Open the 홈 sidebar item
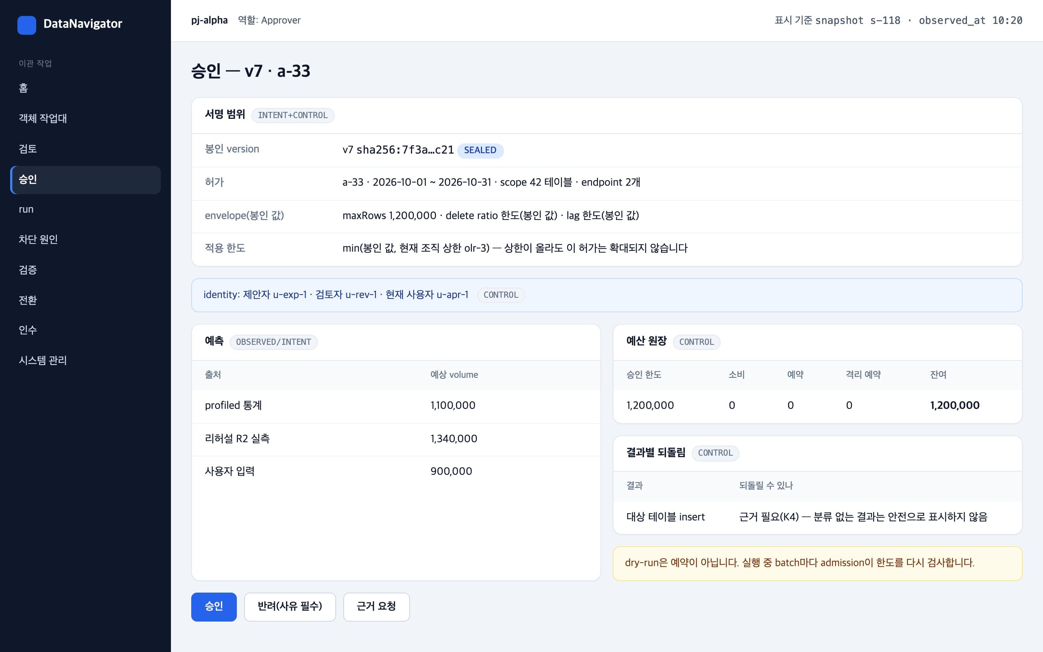This screenshot has height=652, width=1043. tap(85, 88)
